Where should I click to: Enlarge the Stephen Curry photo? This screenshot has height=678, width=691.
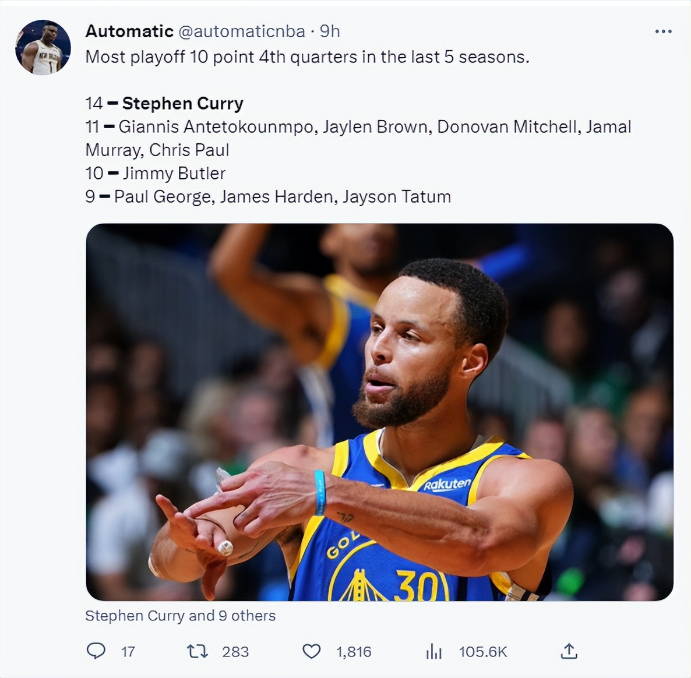point(379,412)
